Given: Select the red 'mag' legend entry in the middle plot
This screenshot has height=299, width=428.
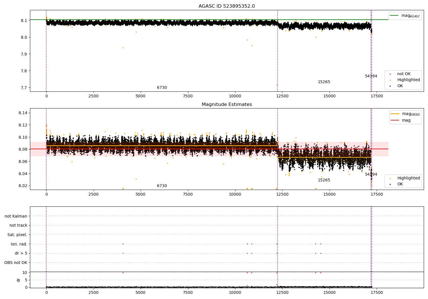Looking at the screenshot, I should 401,120.
